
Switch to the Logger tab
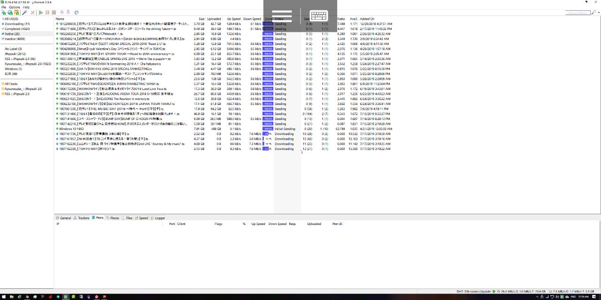click(158, 218)
